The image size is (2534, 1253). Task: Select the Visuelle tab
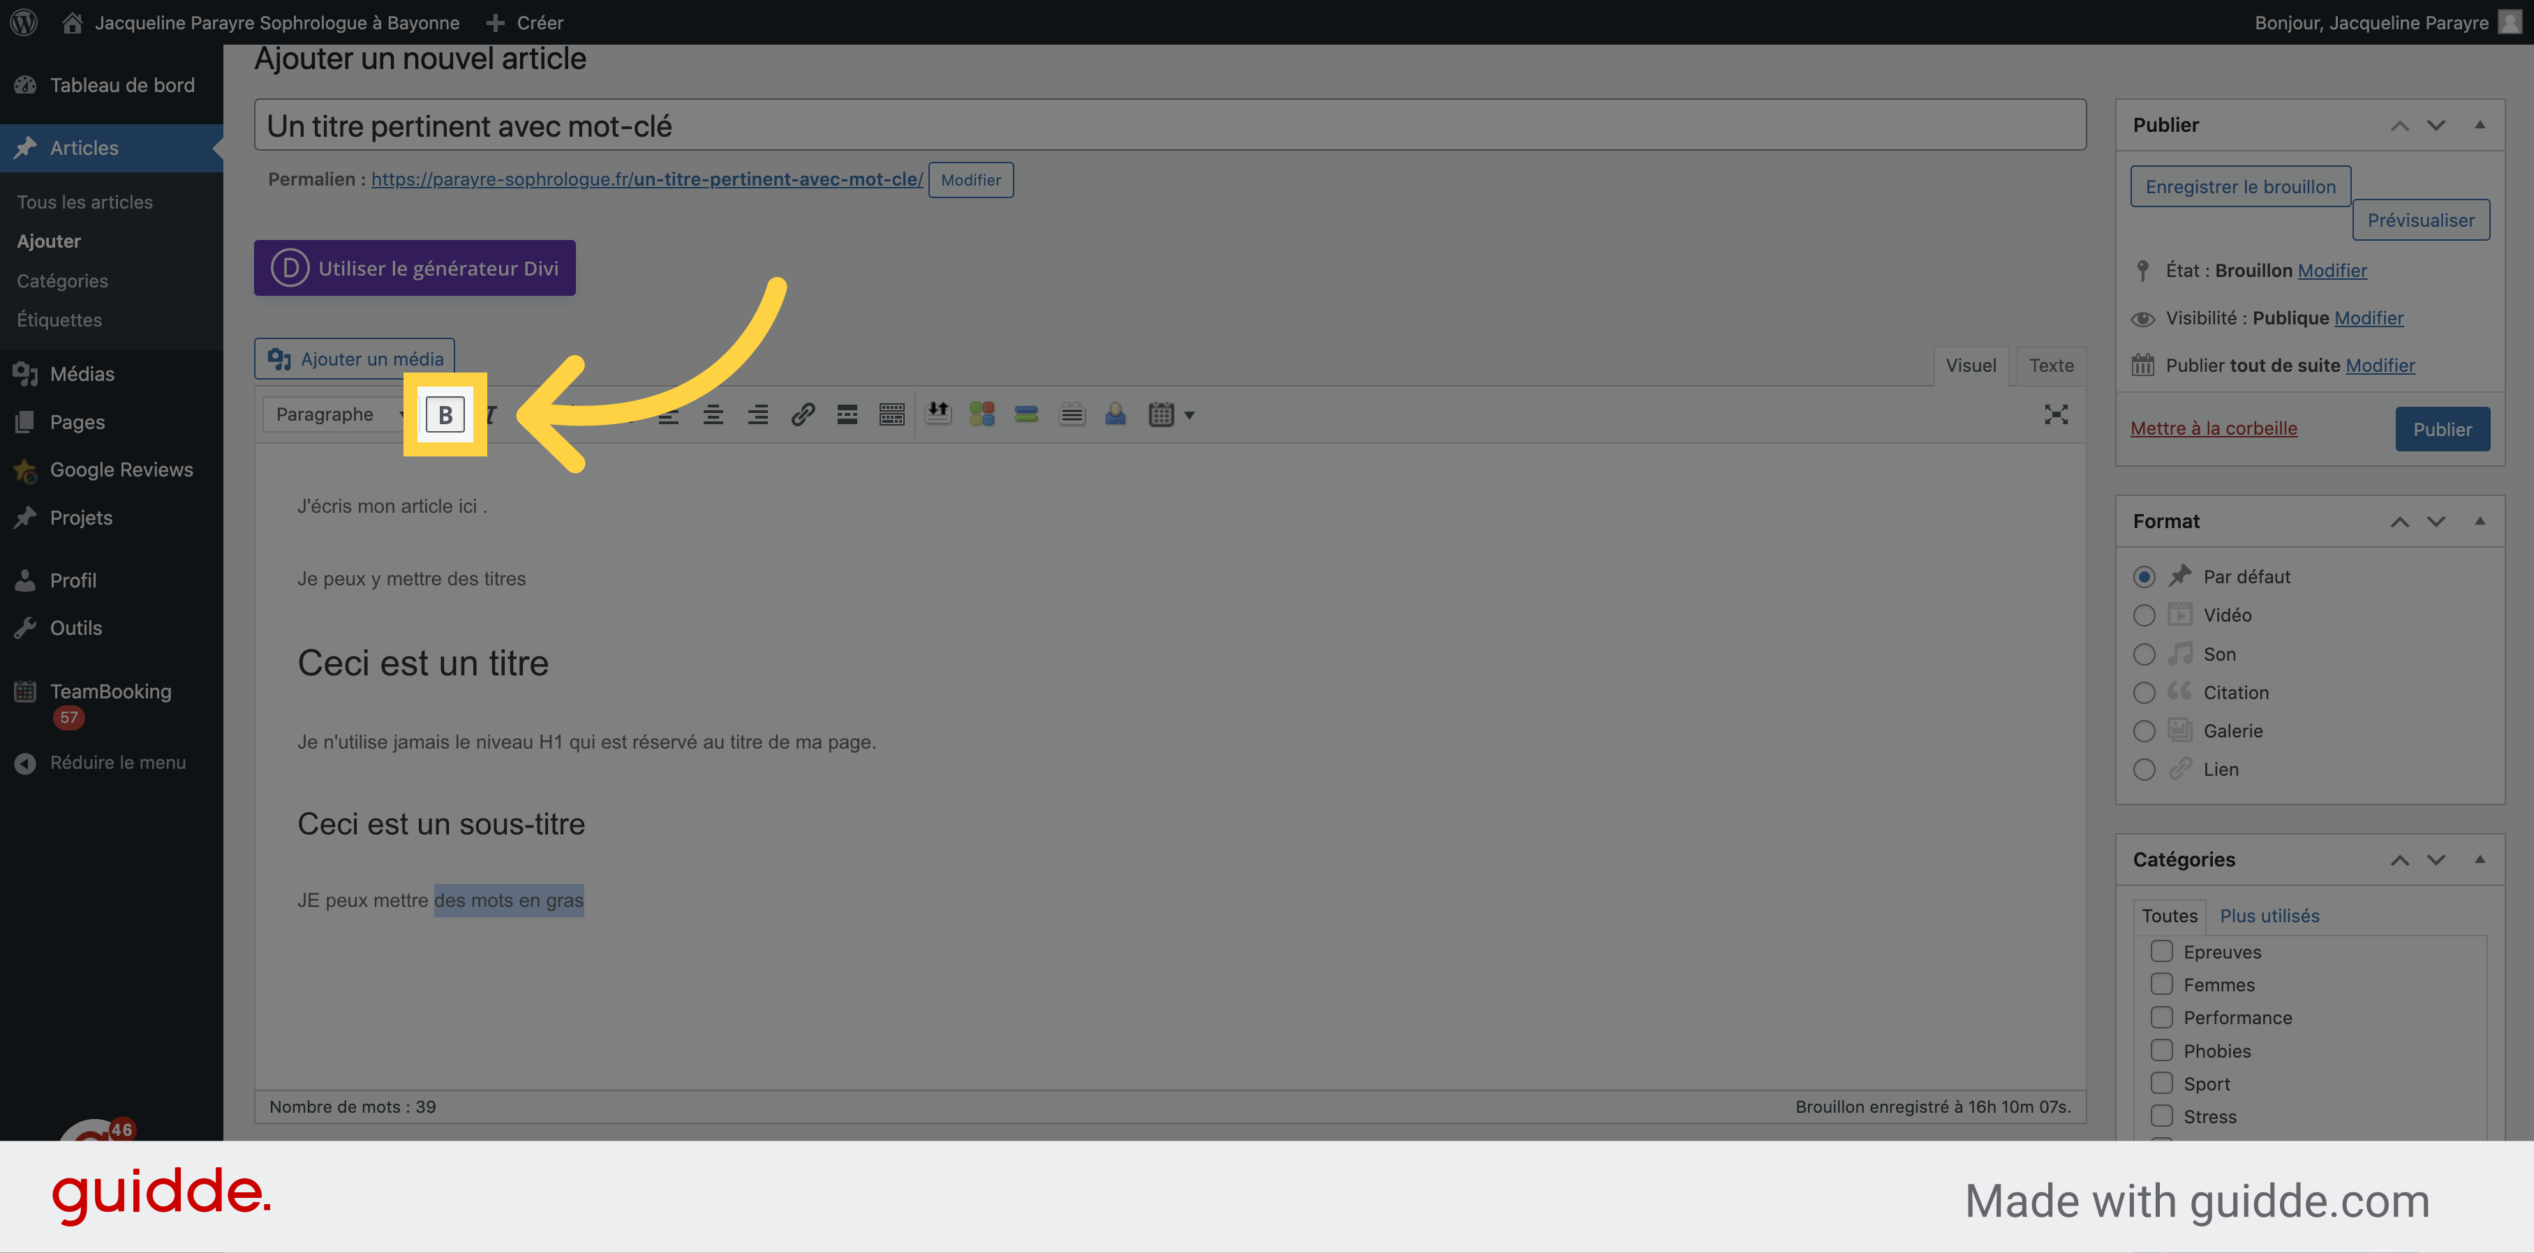coord(1970,365)
